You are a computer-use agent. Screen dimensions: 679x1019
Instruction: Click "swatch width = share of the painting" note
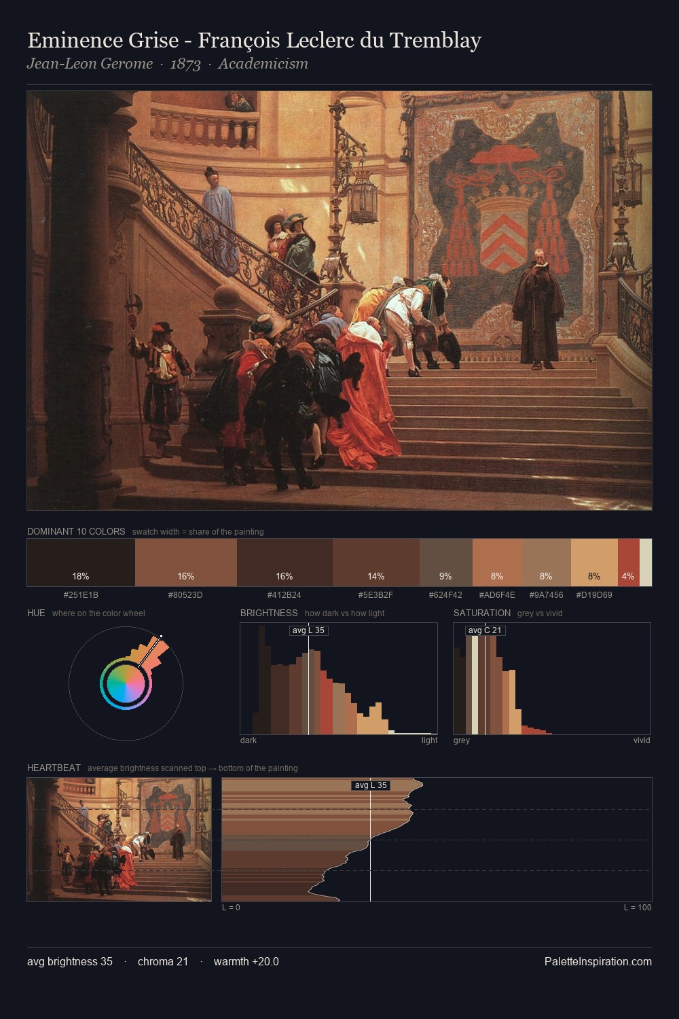198,532
